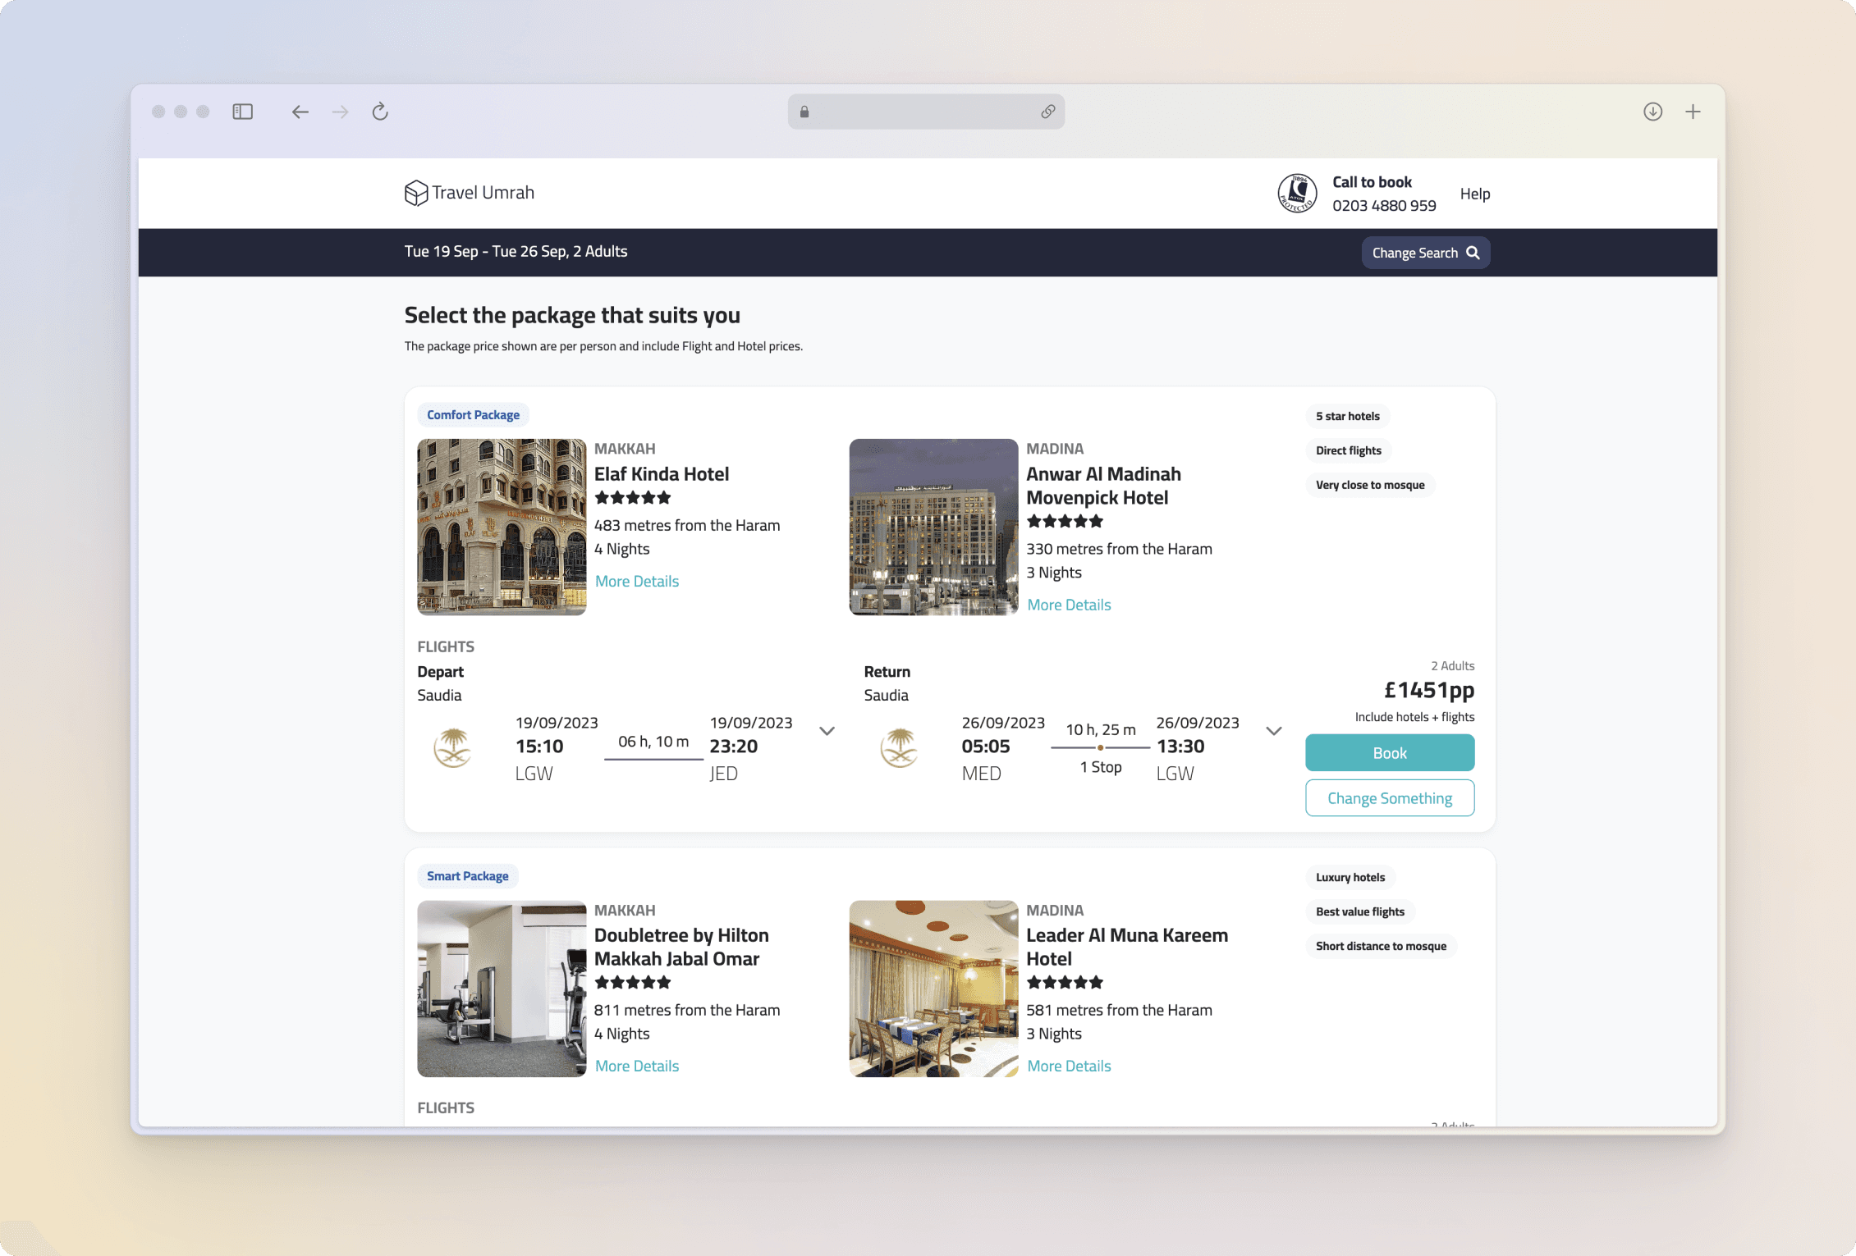Book the Comfort Package
1856x1256 pixels.
(1390, 753)
